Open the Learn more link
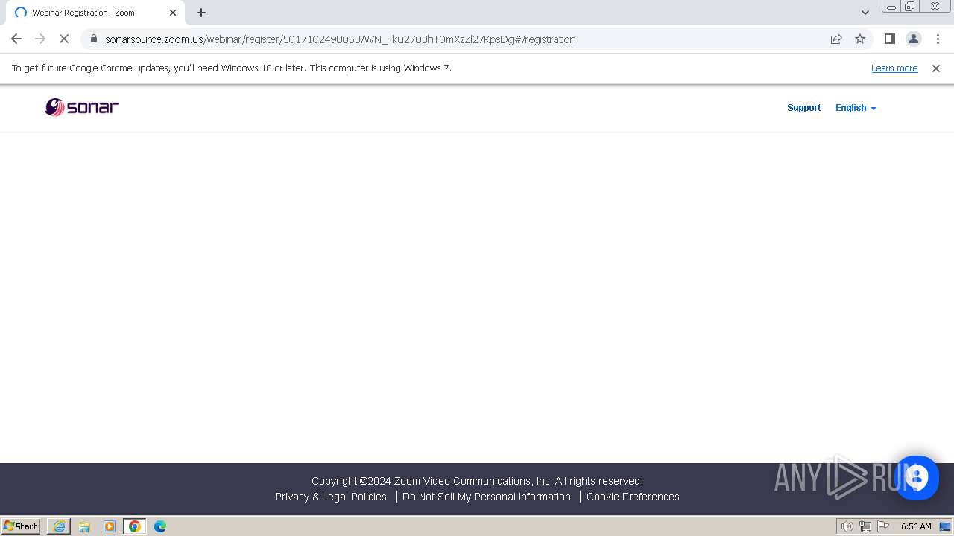 click(x=894, y=68)
